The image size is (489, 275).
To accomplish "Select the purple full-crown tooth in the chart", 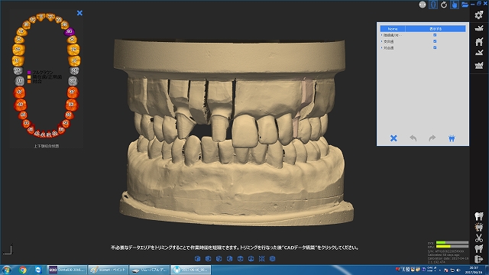I will click(x=70, y=31).
